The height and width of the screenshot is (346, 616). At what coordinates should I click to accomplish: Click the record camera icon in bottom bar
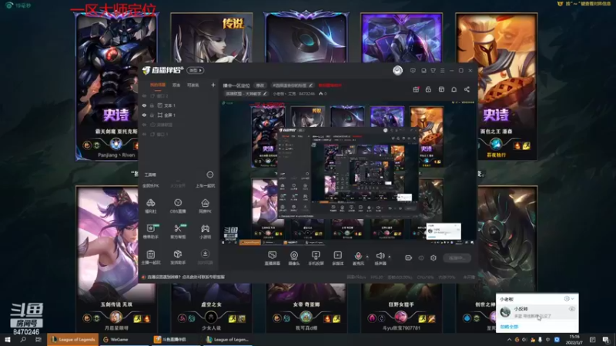coord(409,258)
